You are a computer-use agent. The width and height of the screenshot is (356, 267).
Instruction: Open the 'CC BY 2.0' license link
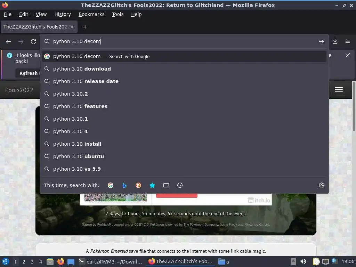[141, 224]
